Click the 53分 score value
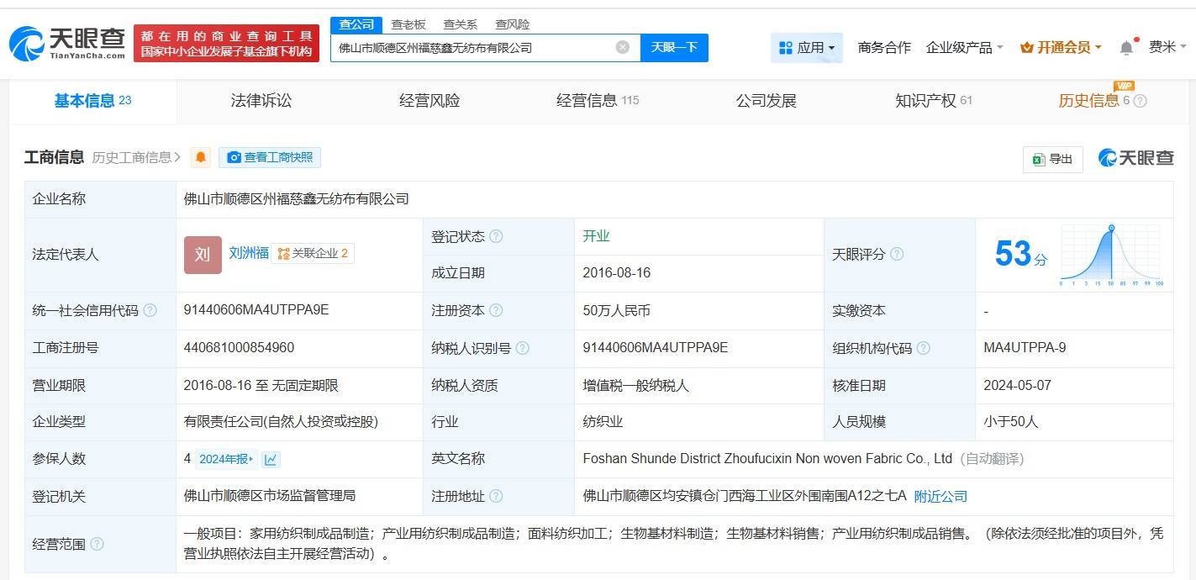This screenshot has height=580, width=1196. (x=1021, y=254)
